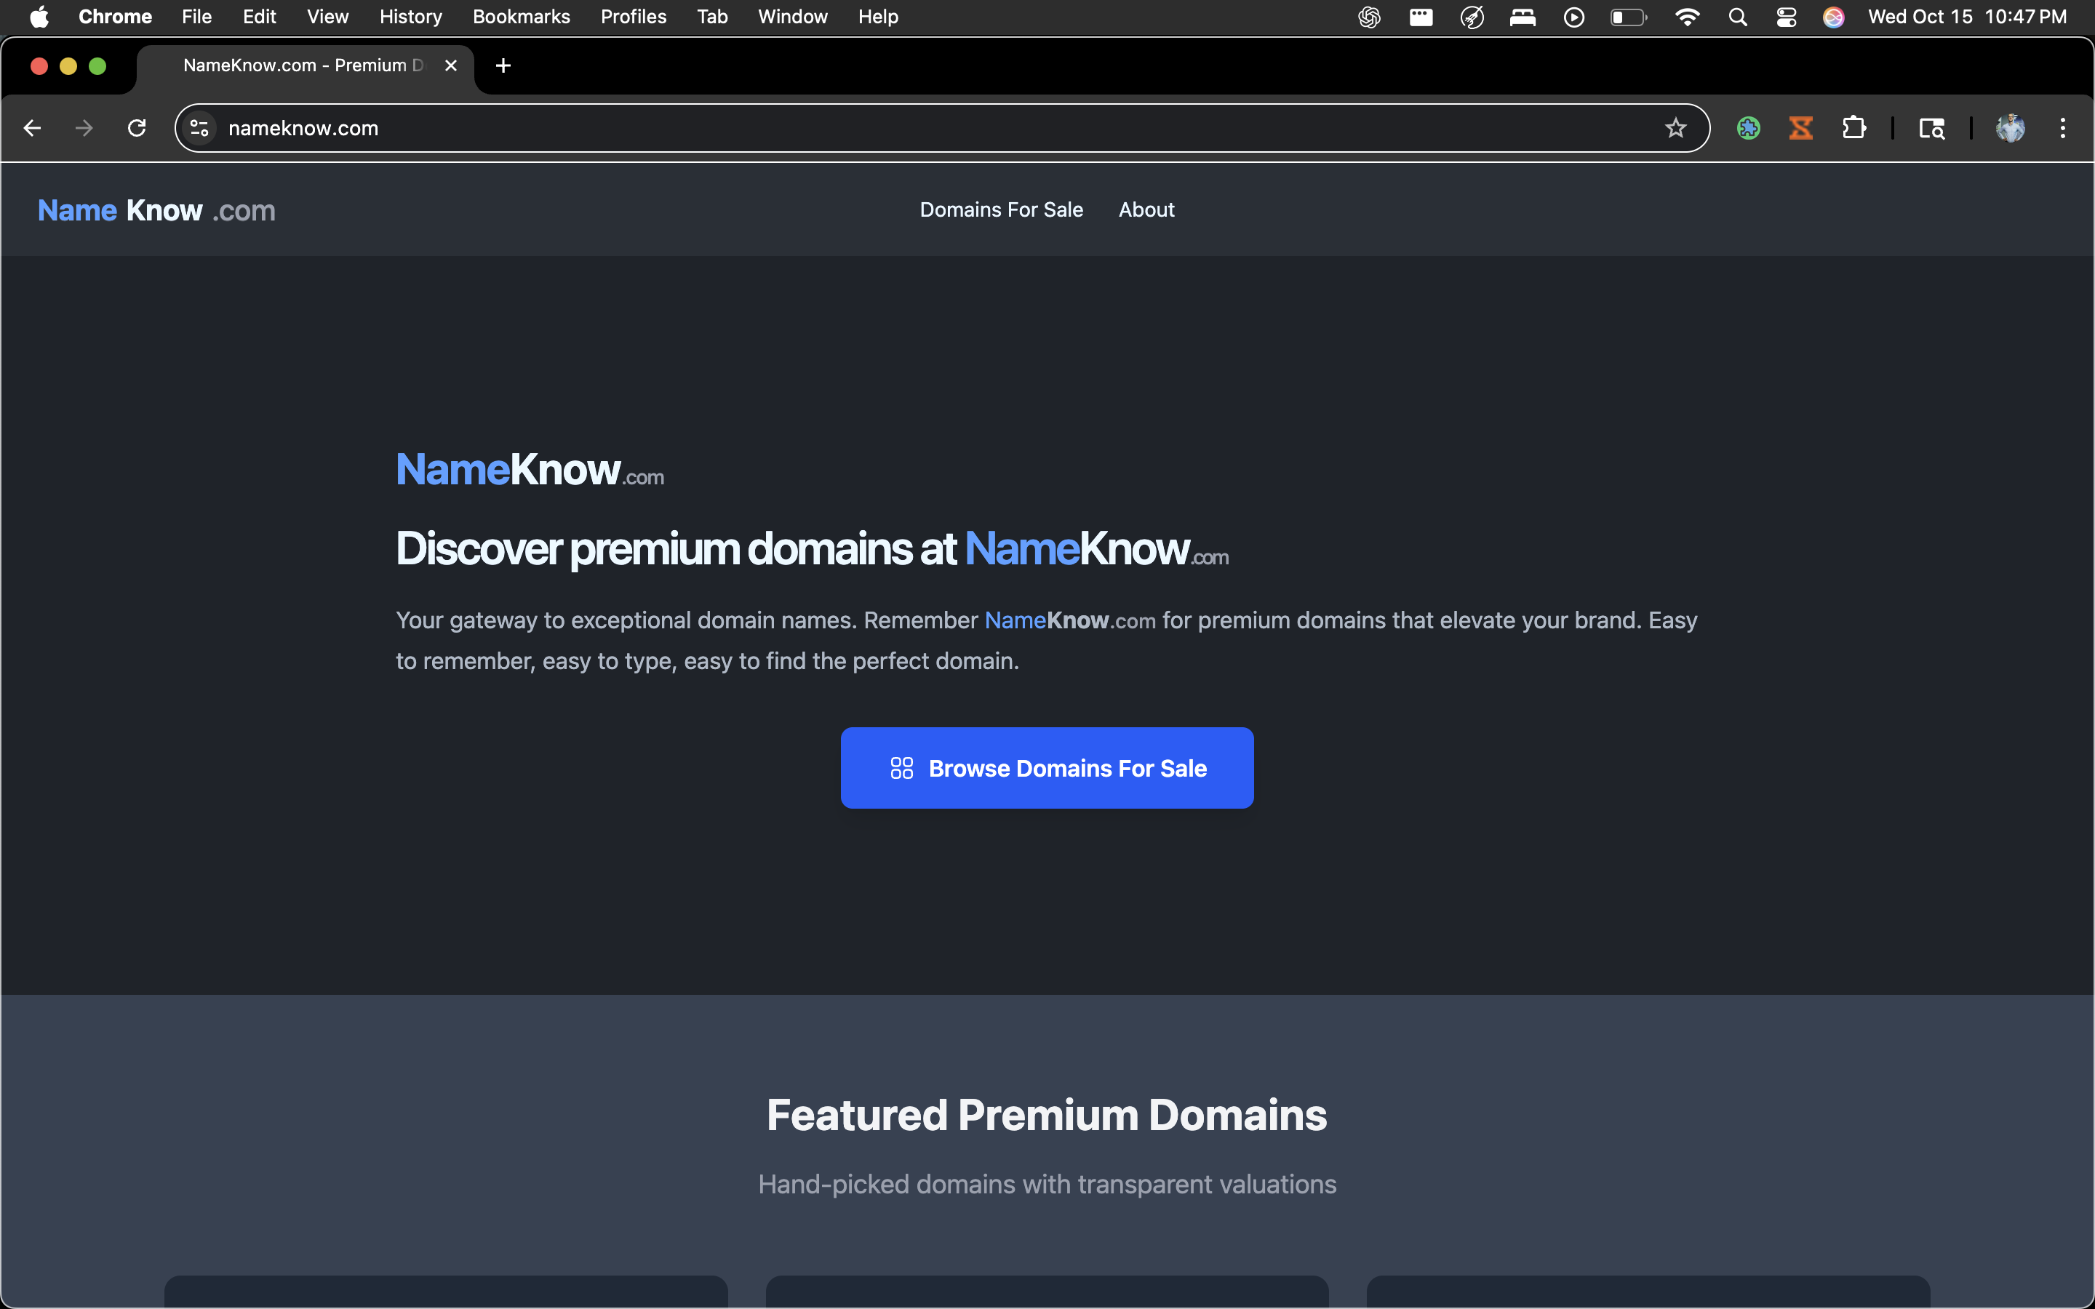The width and height of the screenshot is (2095, 1309).
Task: Click the nameknow.com address bar
Action: pos(866,128)
